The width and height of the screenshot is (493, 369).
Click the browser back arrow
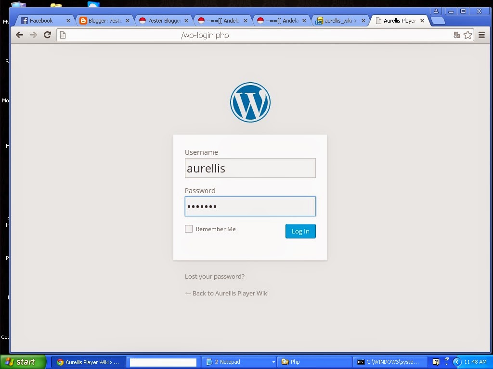click(19, 35)
